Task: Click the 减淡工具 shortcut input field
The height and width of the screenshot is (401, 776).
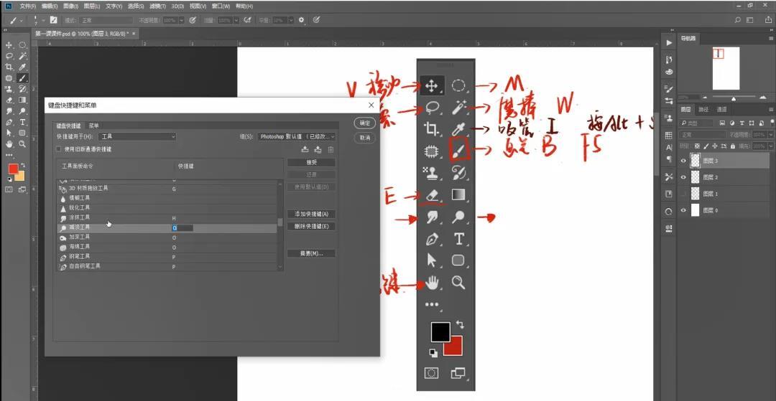Action: point(183,227)
